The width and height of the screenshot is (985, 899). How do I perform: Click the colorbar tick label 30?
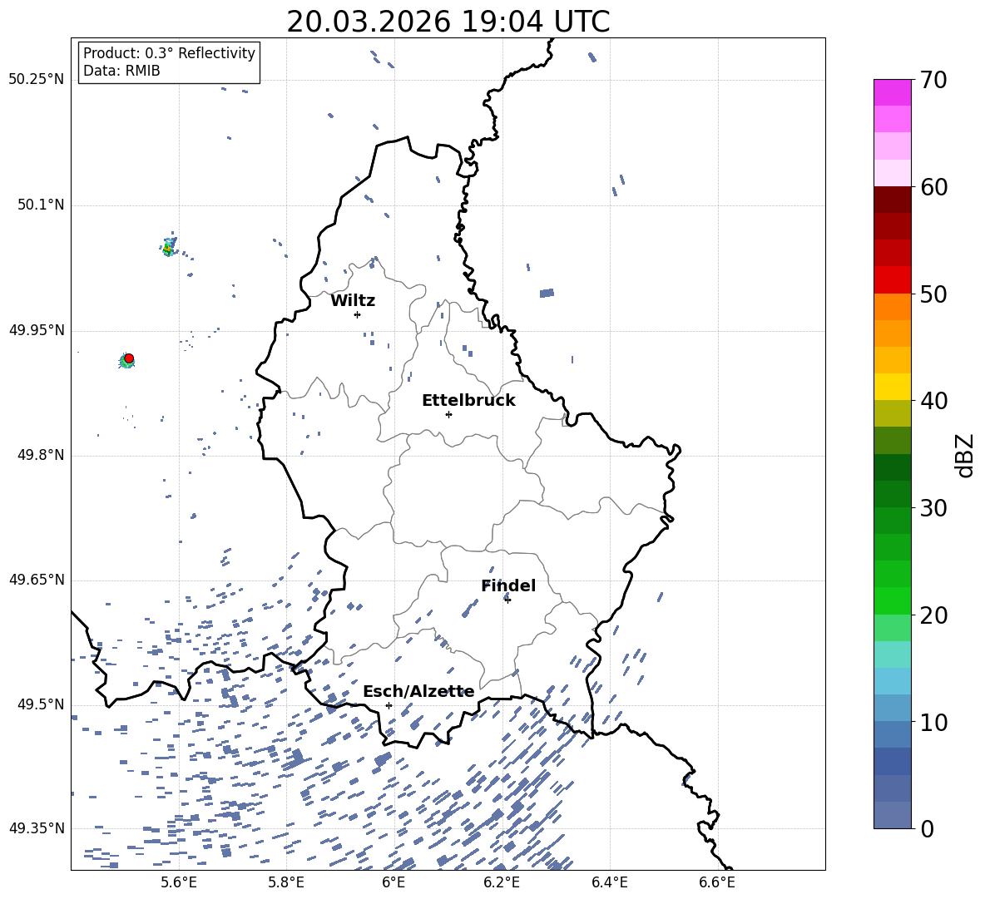click(x=933, y=508)
